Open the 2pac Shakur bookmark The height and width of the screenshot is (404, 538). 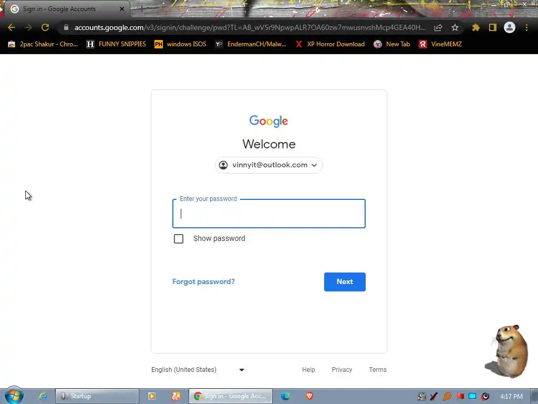pos(43,44)
